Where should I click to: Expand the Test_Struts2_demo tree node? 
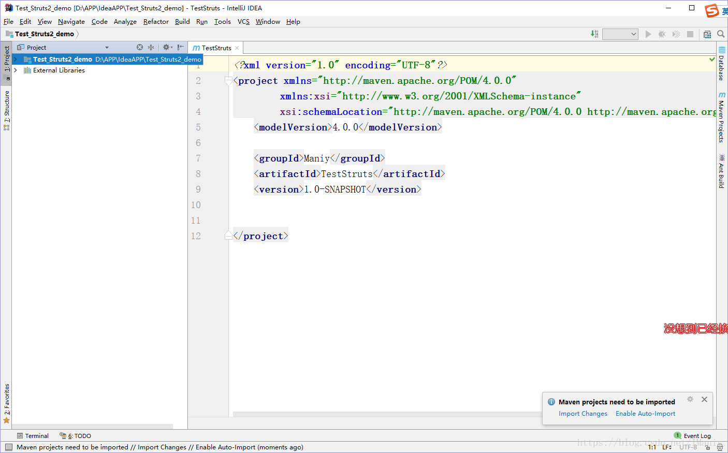coord(16,59)
